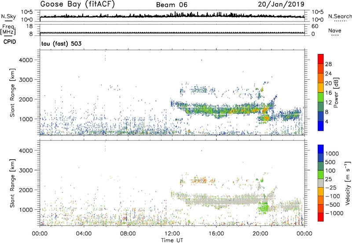Click the "Slant Range [km]" label of power panel
The image size is (352, 243).
pyautogui.click(x=12, y=93)
